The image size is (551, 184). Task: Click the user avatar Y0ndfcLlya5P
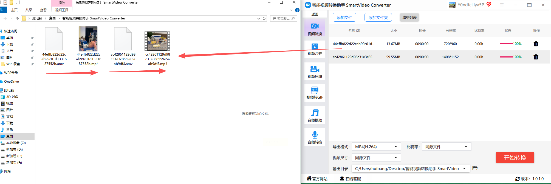[x=452, y=5]
